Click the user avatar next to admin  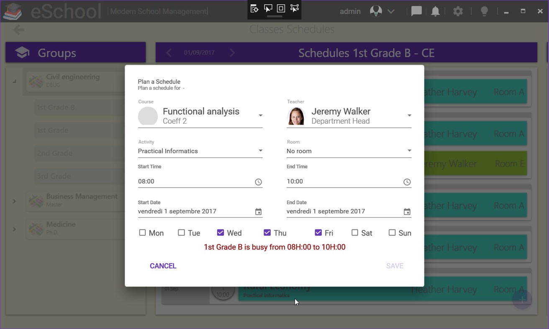tap(375, 10)
